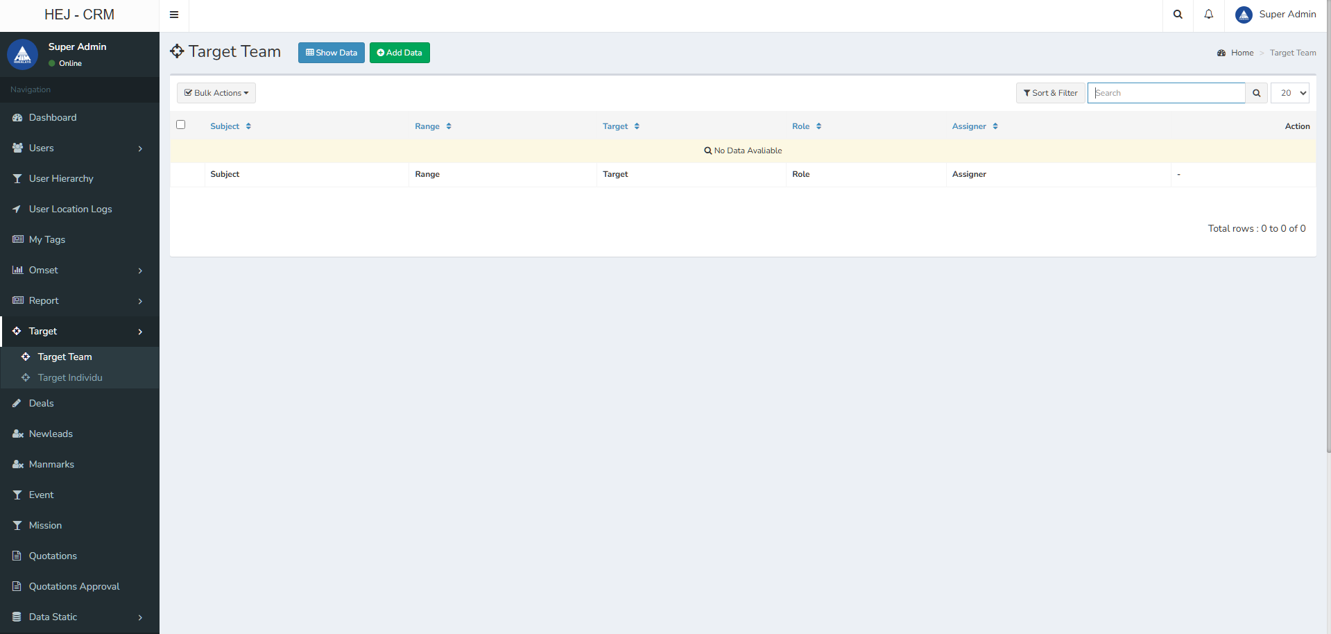Open Mission in the sidebar

coord(80,525)
